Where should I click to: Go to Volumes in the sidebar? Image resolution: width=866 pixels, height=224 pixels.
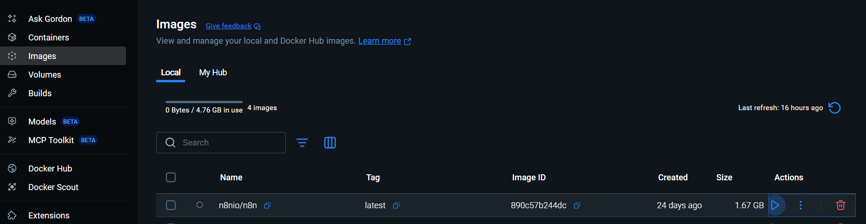click(x=45, y=75)
